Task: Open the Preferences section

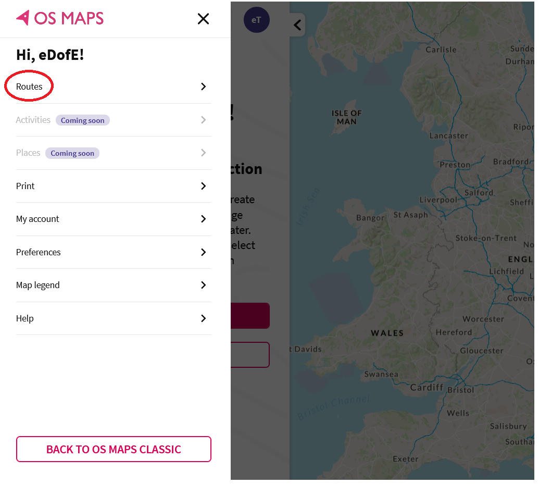Action: pos(38,252)
